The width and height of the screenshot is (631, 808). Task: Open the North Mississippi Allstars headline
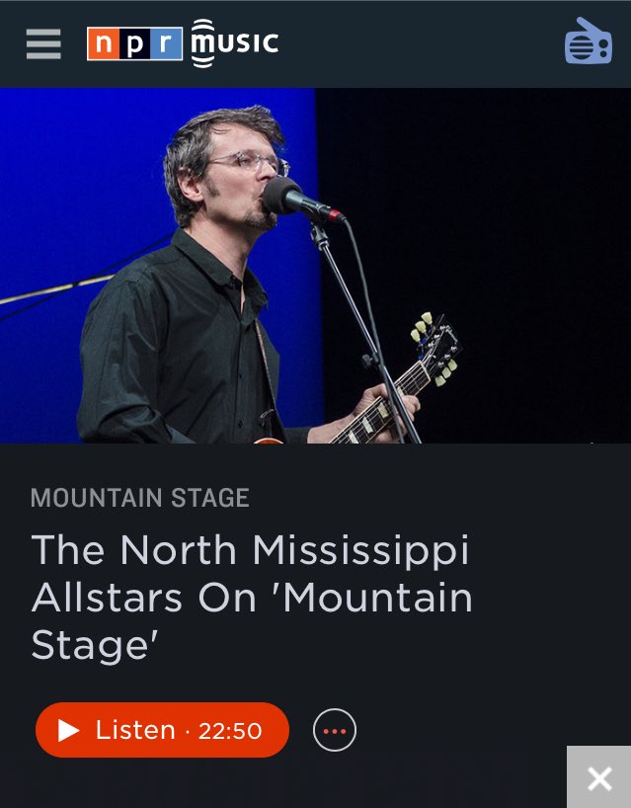tap(252, 597)
